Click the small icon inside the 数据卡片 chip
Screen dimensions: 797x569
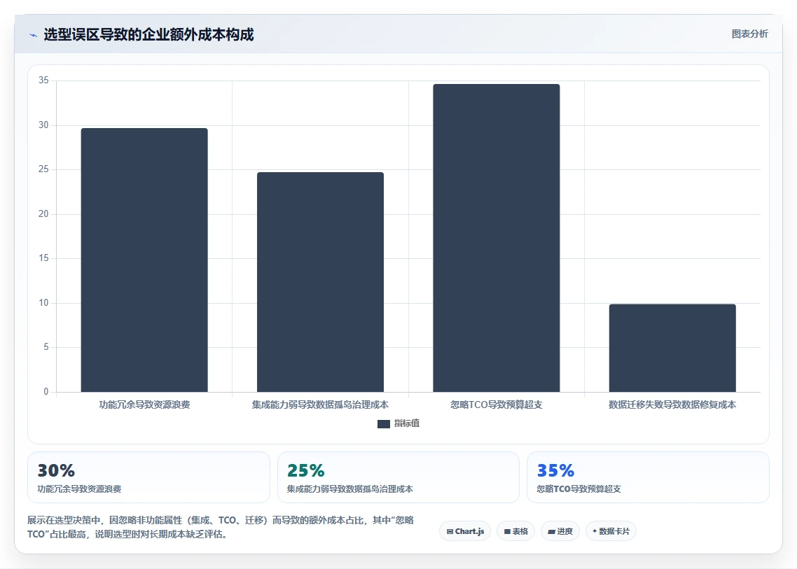pos(595,531)
